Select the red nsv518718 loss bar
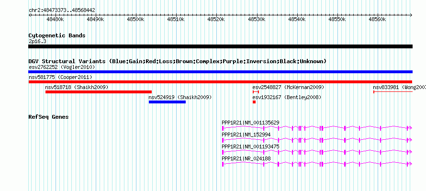The width and height of the screenshot is (426, 191). 98,92
